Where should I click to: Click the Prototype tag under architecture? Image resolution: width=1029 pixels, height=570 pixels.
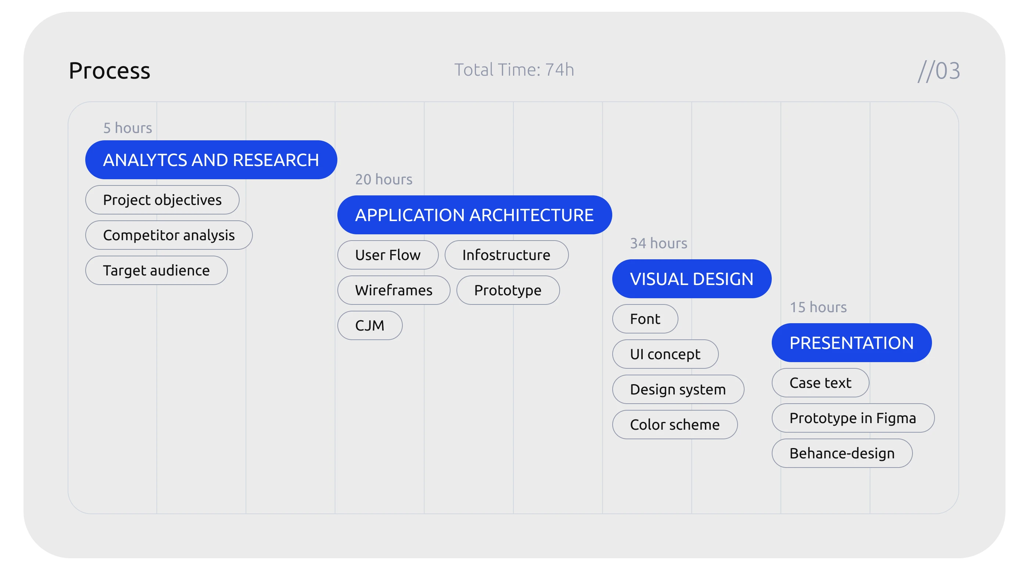click(507, 290)
